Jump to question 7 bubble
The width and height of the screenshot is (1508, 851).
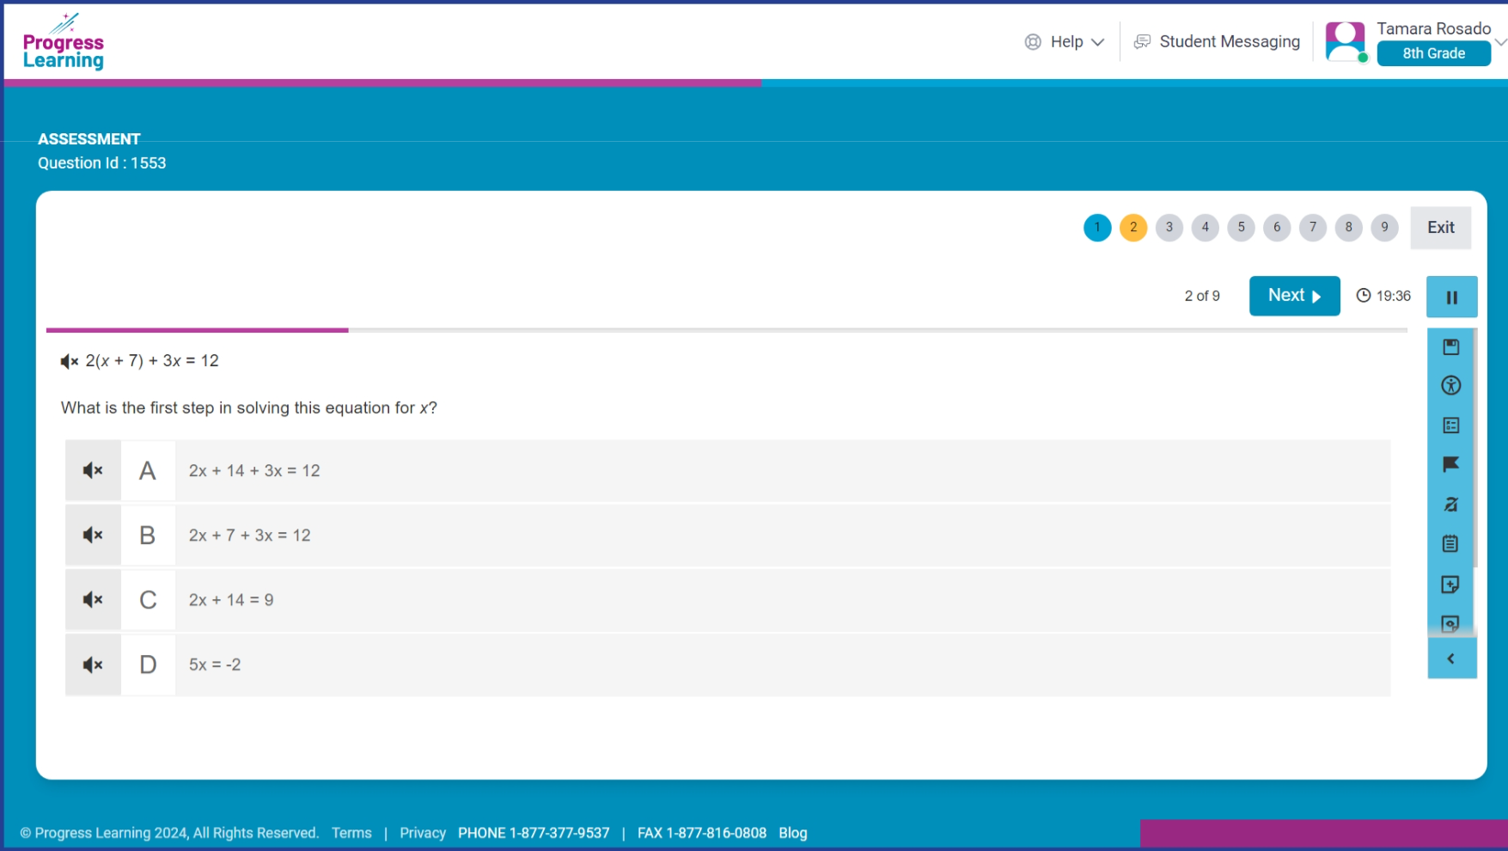[x=1313, y=228]
